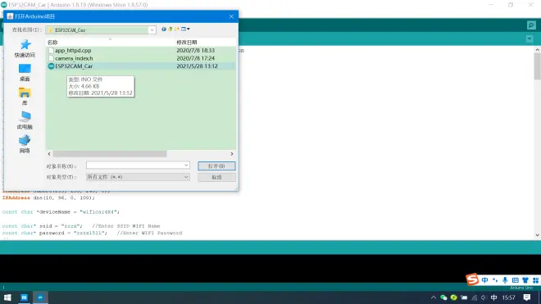Click the Cancel (取消) button
The image size is (541, 304).
pyautogui.click(x=216, y=177)
